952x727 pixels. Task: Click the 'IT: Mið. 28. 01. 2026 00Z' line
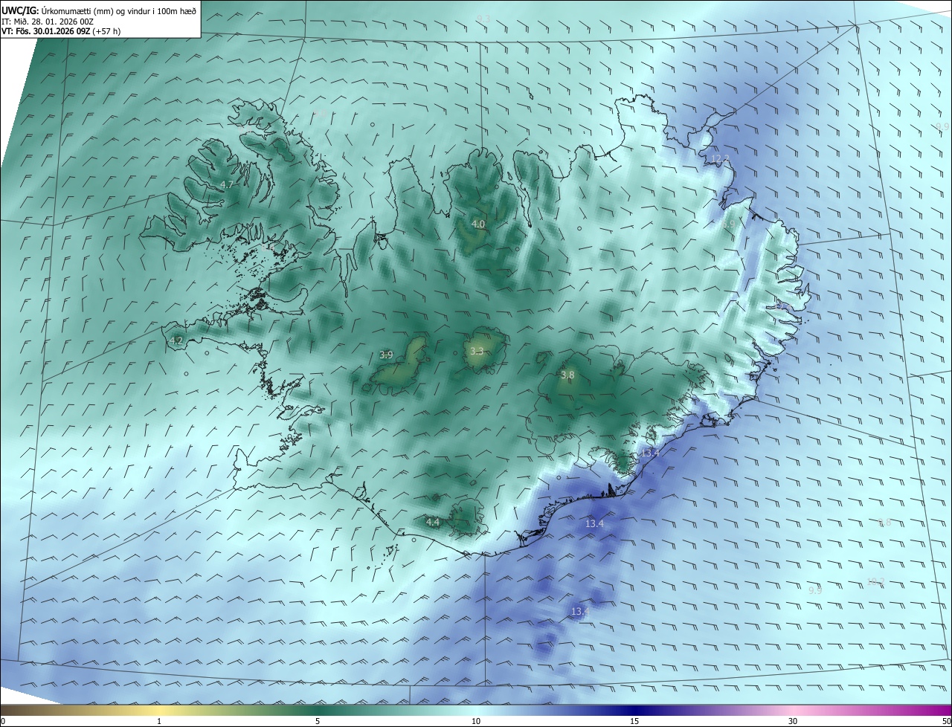(x=47, y=22)
